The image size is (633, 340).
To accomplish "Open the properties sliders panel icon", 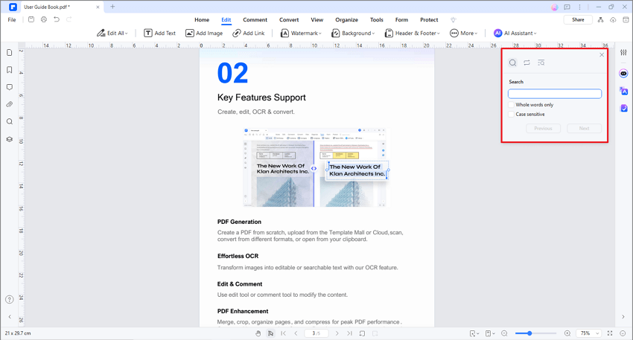I will 623,52.
